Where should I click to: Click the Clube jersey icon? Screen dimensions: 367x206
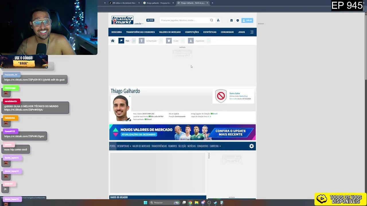(x=169, y=41)
